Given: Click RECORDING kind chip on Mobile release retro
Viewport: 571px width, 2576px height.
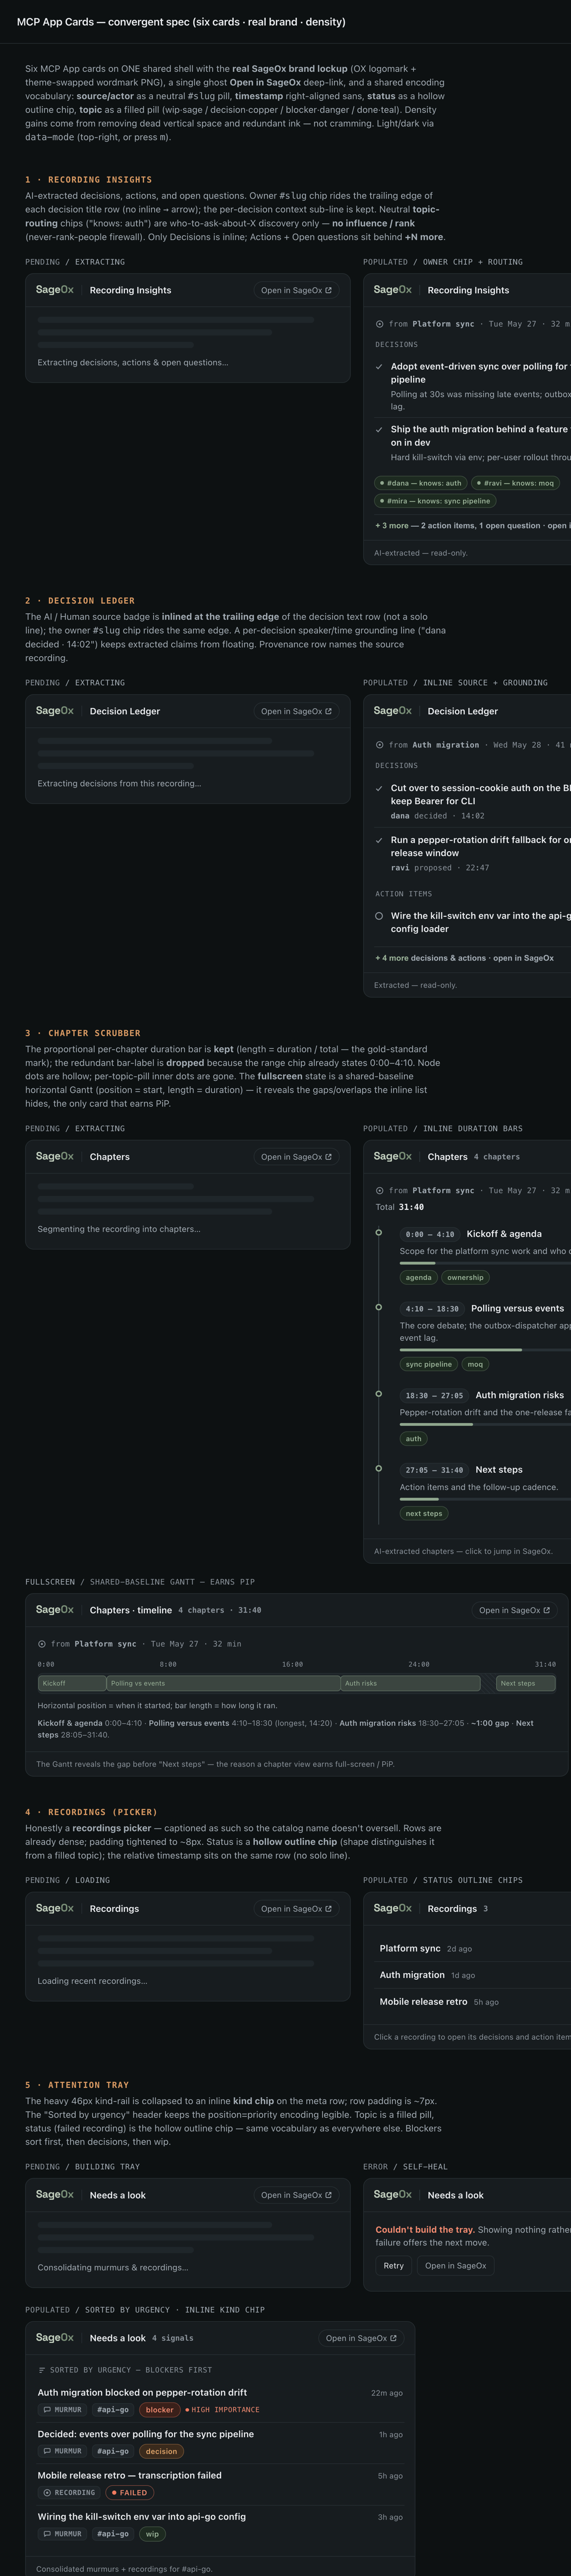Looking at the screenshot, I should pyautogui.click(x=70, y=2493).
